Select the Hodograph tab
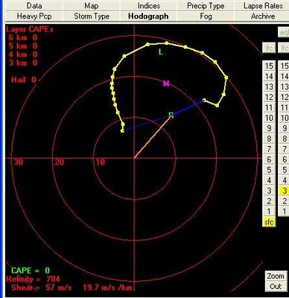The width and height of the screenshot is (289, 298). point(148,16)
